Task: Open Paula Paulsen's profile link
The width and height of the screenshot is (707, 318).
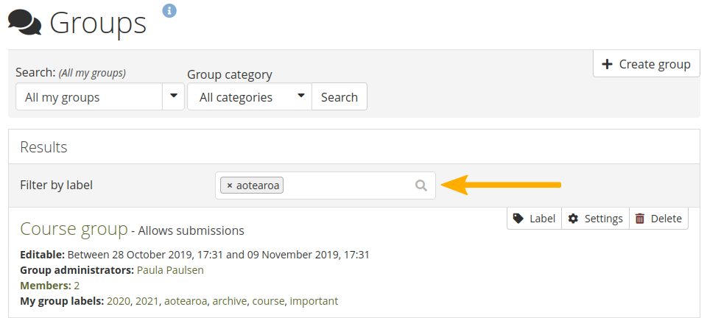Action: pyautogui.click(x=170, y=270)
